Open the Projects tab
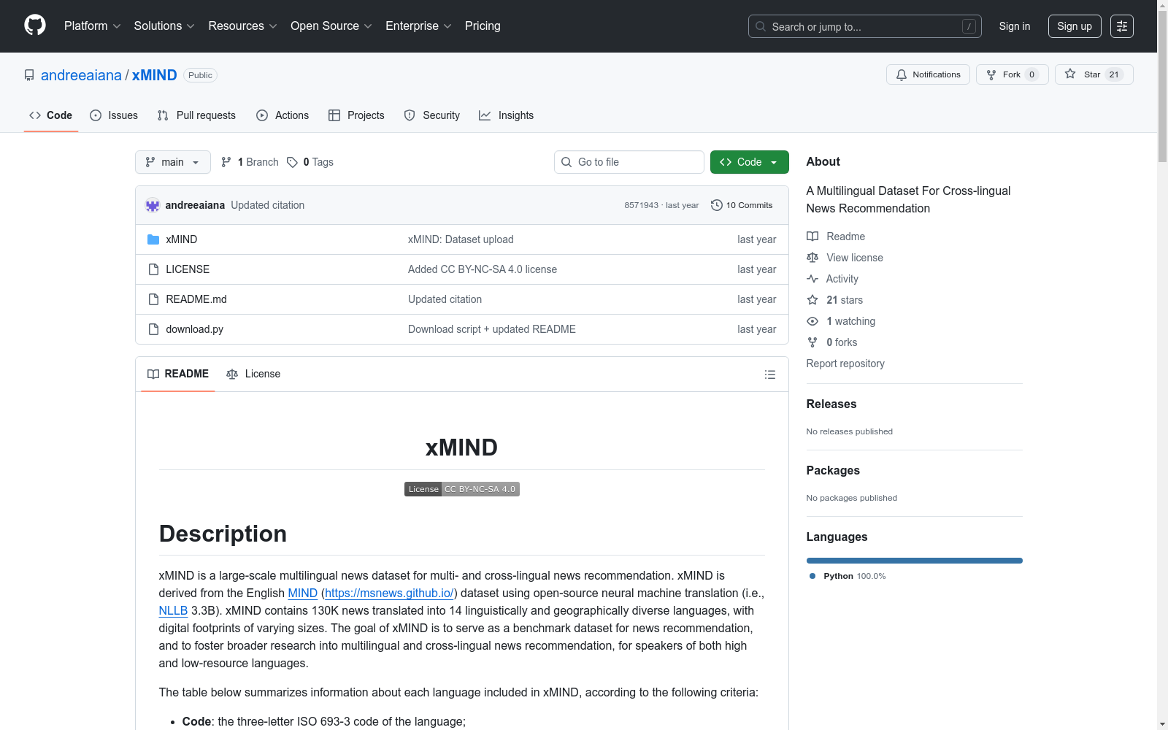 pos(356,115)
